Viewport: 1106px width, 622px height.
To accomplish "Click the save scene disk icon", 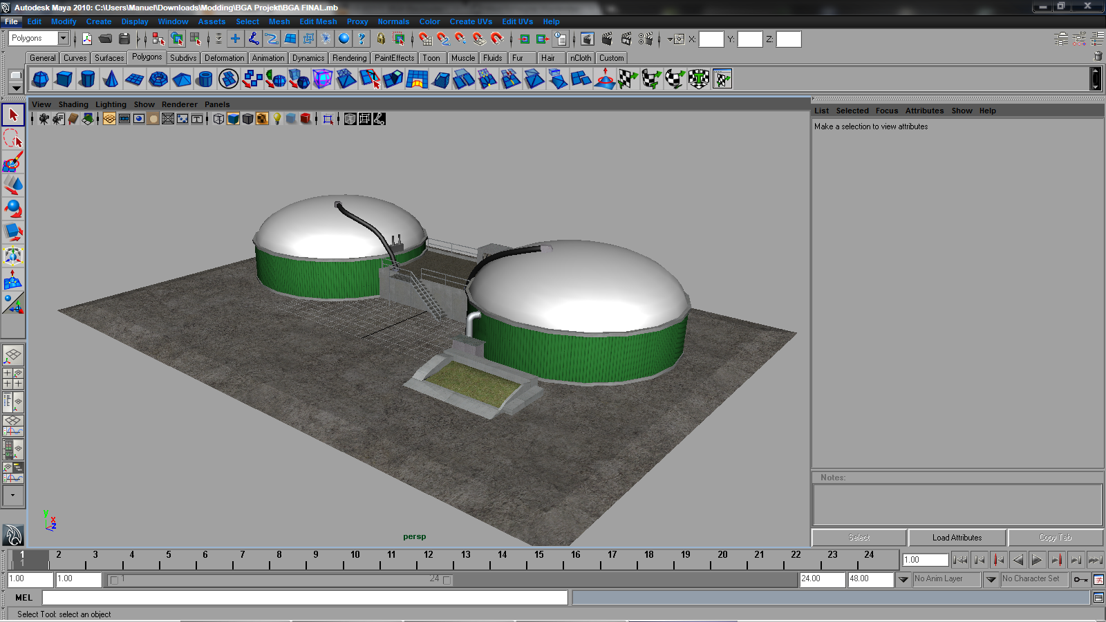I will (124, 39).
